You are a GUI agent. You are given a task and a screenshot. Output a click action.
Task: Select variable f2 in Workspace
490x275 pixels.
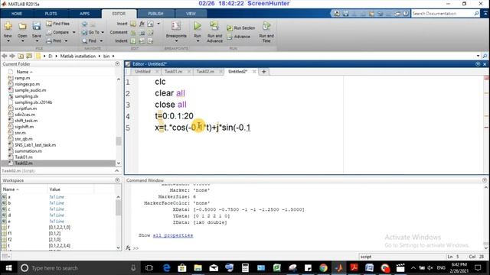tap(10, 240)
